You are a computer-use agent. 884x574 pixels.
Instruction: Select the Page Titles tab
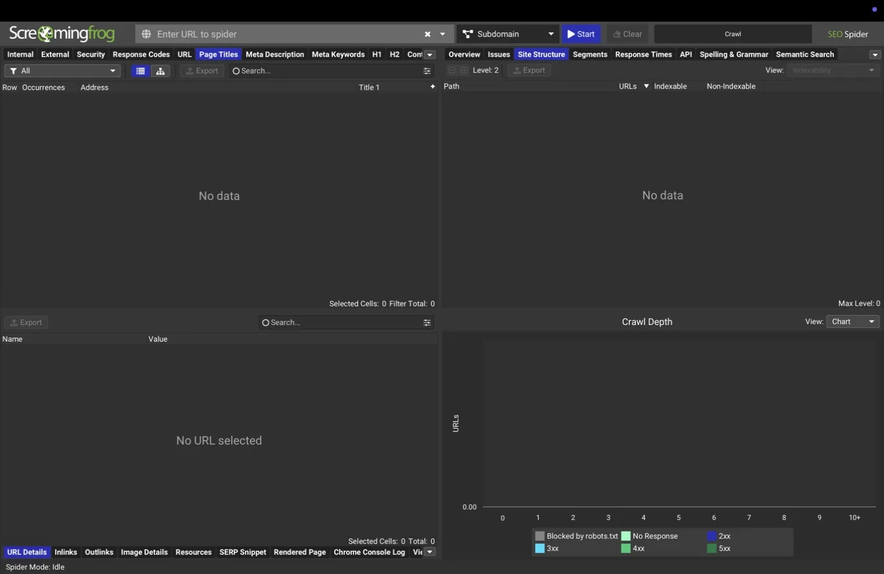coord(218,55)
